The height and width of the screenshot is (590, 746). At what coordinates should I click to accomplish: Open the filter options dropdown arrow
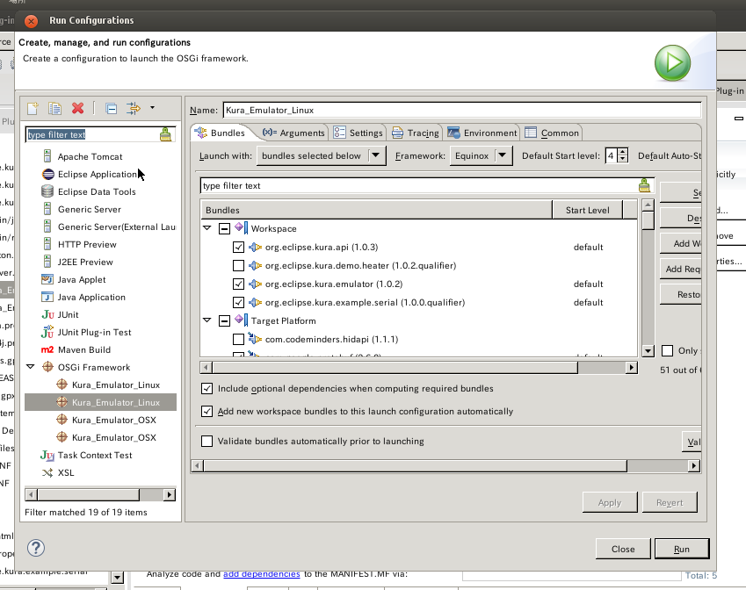152,108
